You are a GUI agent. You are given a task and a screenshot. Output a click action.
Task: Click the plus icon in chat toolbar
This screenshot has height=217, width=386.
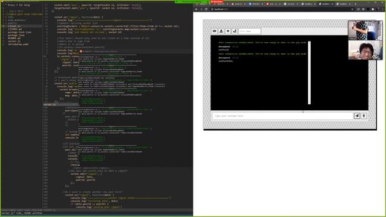[x=228, y=31]
